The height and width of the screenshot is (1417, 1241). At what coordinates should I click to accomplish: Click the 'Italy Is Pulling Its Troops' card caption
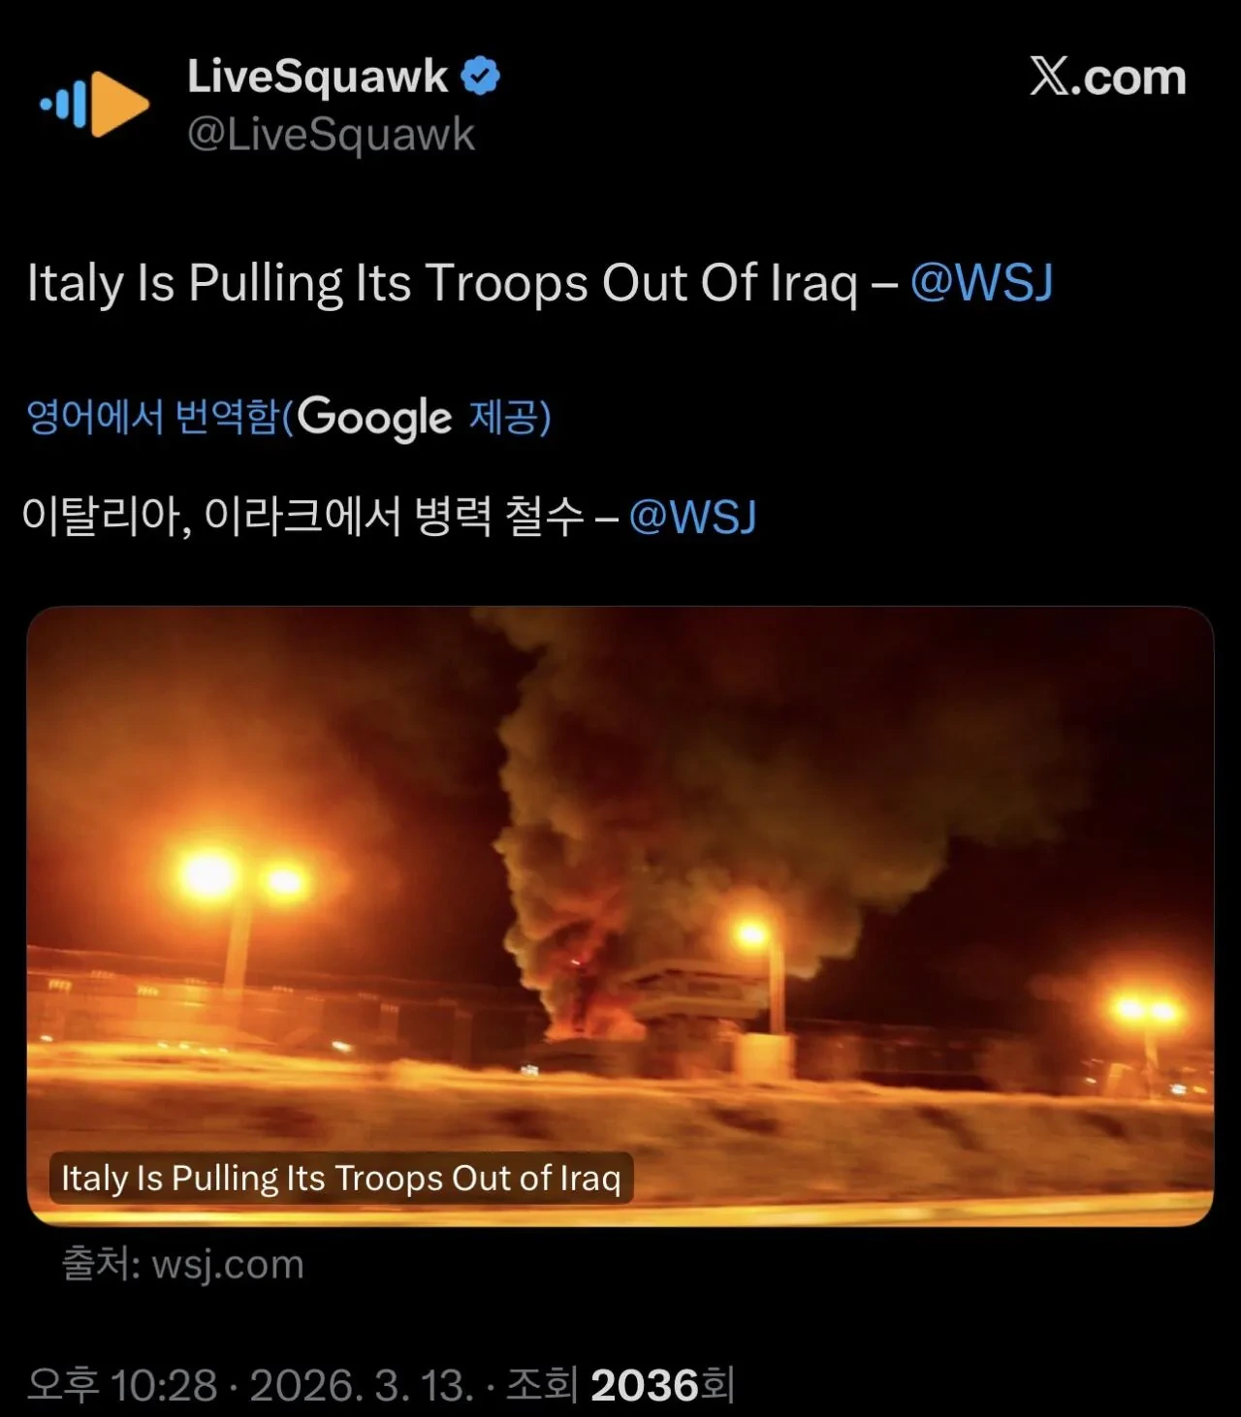coord(341,1178)
